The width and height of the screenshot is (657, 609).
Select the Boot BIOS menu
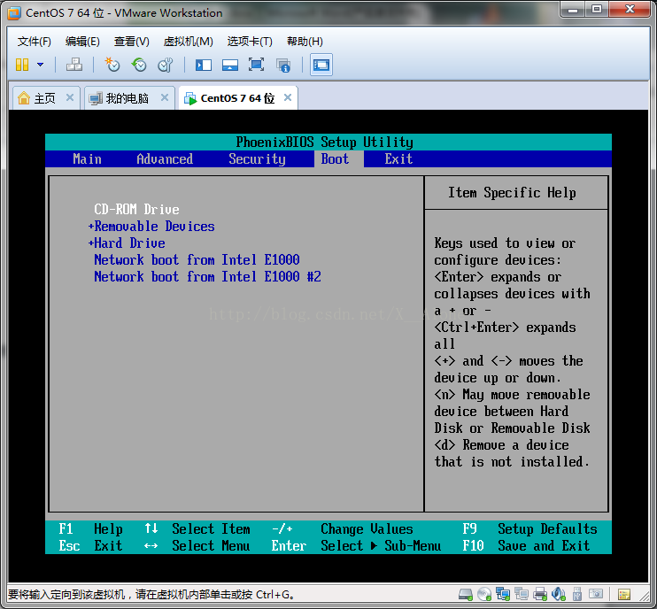tap(335, 159)
